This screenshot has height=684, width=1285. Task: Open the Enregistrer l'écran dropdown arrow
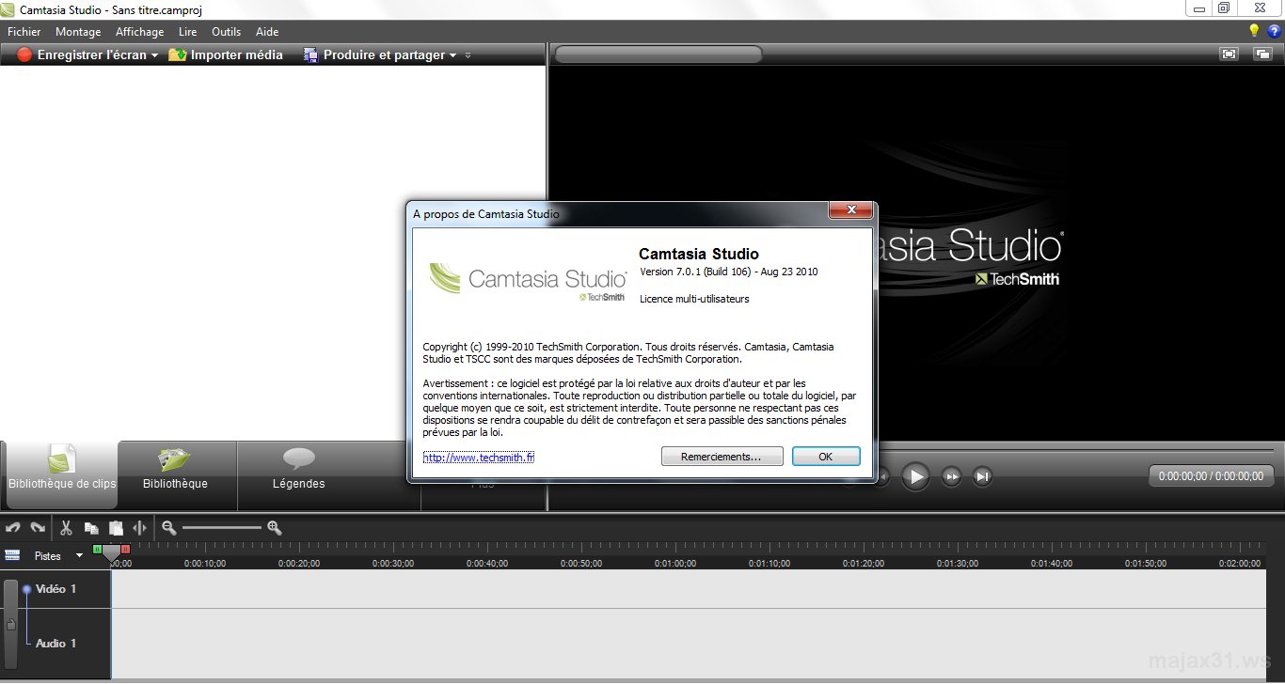pyautogui.click(x=154, y=55)
